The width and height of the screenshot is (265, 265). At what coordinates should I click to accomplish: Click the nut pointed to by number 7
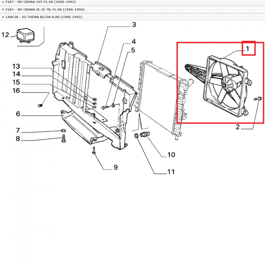point(63,131)
